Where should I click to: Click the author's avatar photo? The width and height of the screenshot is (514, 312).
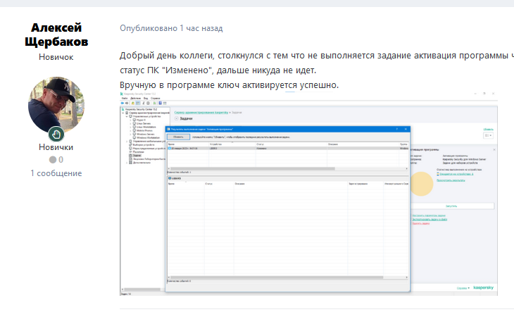point(56,105)
